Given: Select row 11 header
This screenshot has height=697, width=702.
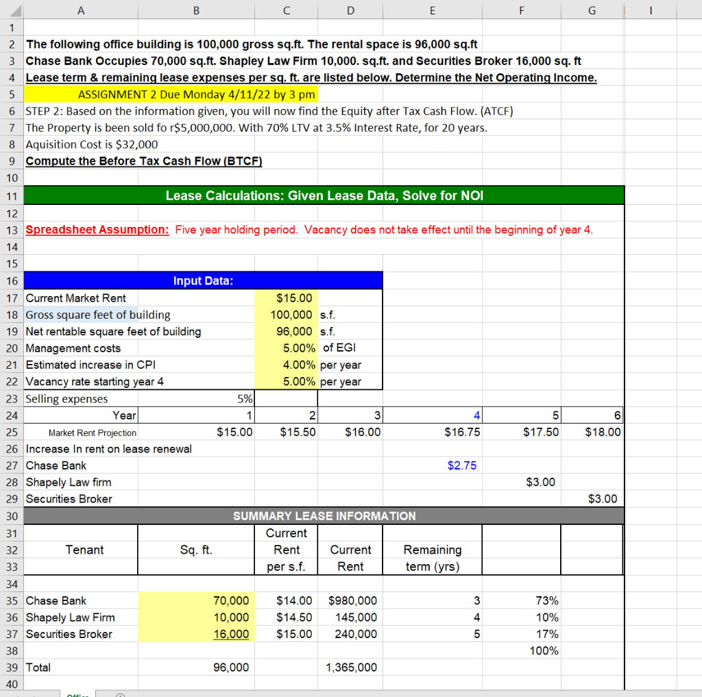Looking at the screenshot, I should click(x=12, y=196).
